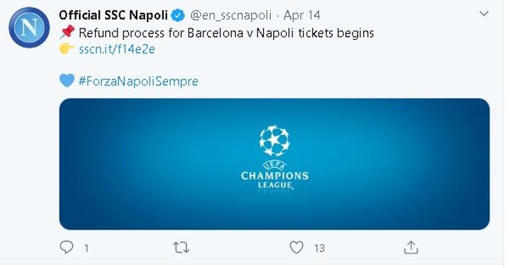Click the blue verified badge
The width and height of the screenshot is (510, 268).
click(x=178, y=16)
